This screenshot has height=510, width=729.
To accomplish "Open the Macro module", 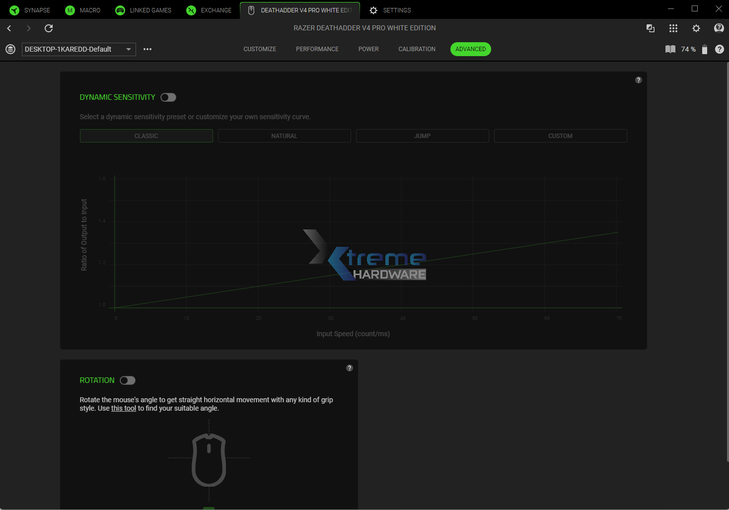I will pos(82,10).
